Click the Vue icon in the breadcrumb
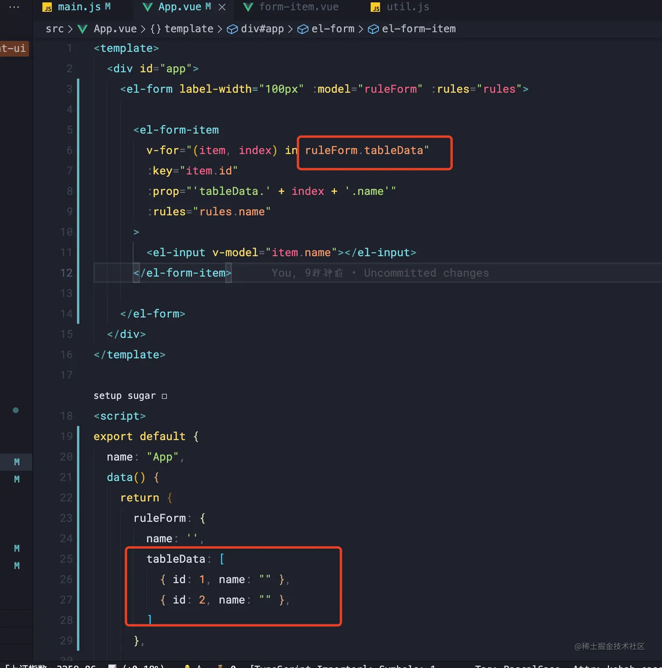 tap(82, 29)
